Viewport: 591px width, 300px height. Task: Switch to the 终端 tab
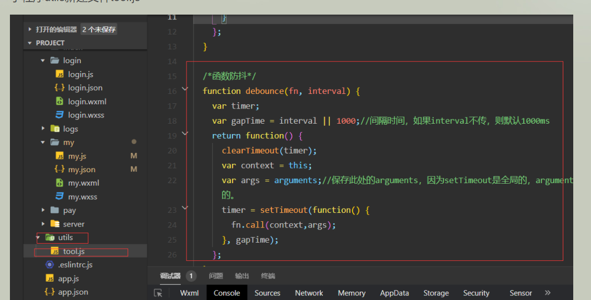268,276
